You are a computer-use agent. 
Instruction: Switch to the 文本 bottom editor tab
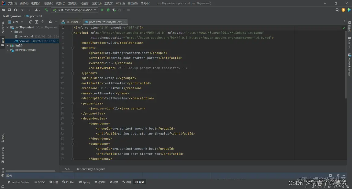point(67,169)
